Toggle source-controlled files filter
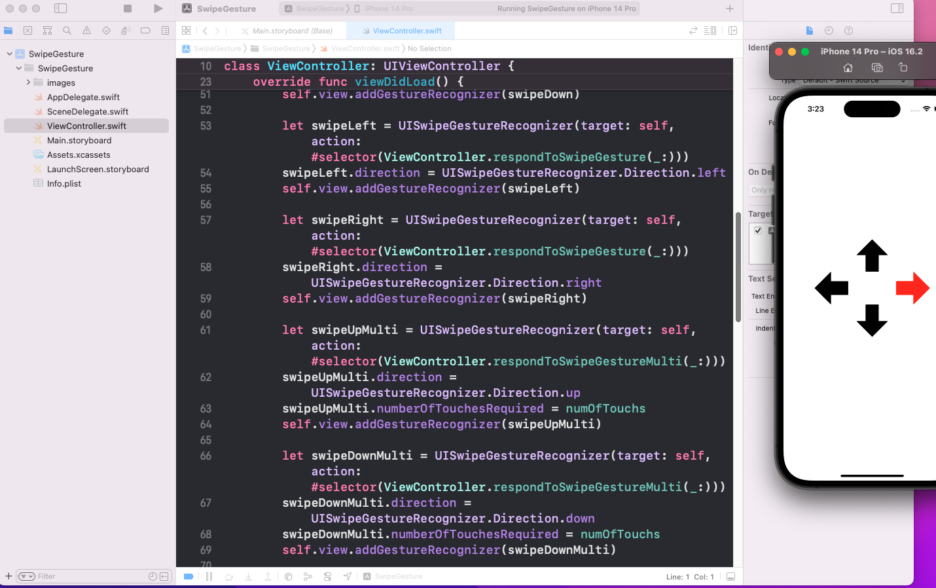Image resolution: width=936 pixels, height=588 pixels. (x=164, y=576)
